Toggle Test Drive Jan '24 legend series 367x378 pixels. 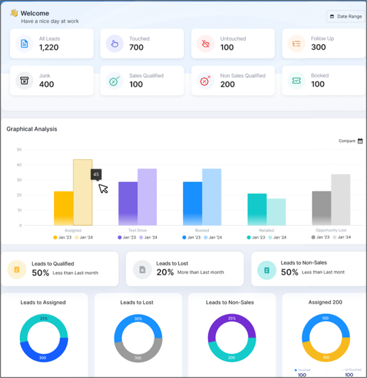[148, 237]
